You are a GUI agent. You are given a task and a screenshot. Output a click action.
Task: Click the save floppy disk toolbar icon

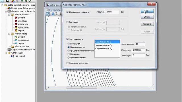8,1
